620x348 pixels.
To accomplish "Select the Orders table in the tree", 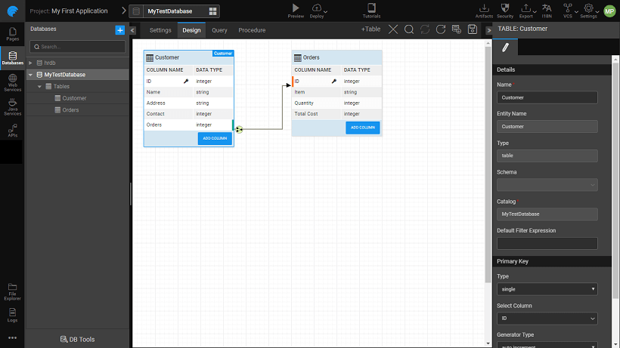I will (x=70, y=110).
